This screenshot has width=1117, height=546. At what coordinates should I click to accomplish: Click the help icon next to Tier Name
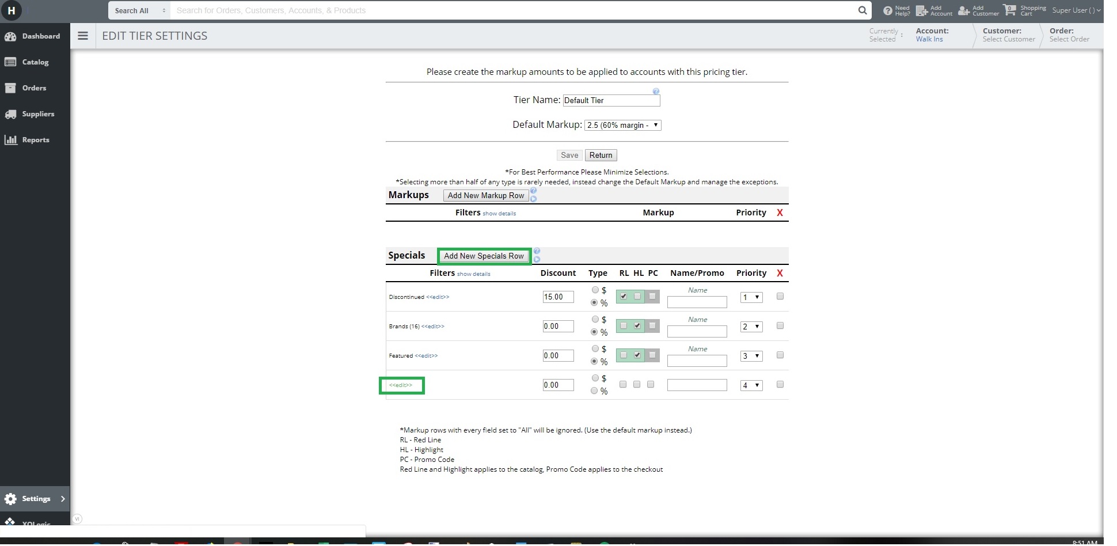point(656,92)
